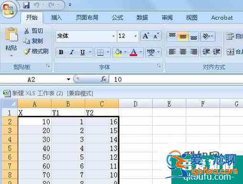Click the workbook icon in title bar

[x=7, y=93]
